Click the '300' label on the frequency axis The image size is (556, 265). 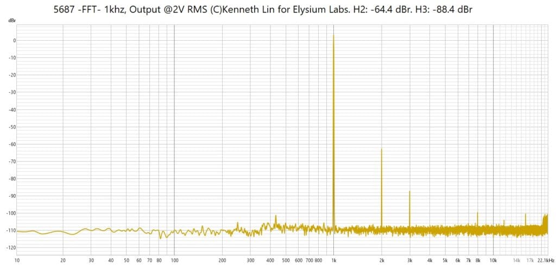[x=250, y=261]
